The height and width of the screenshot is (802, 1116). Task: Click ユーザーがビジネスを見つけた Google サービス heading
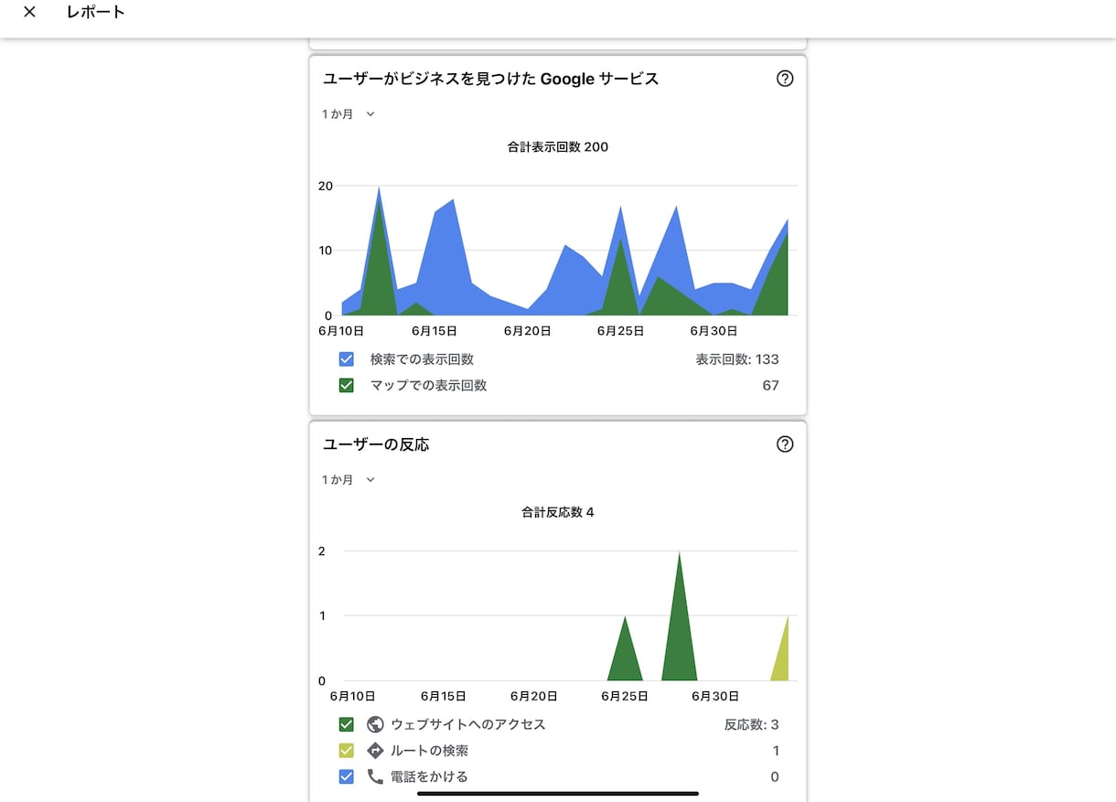(491, 79)
